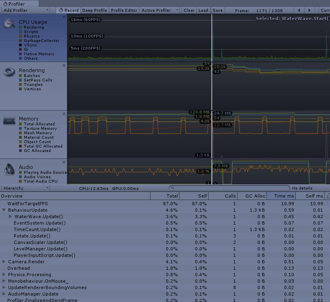
Task: Click the search magnifier icon in hierarchy bar
Action: pos(172,188)
